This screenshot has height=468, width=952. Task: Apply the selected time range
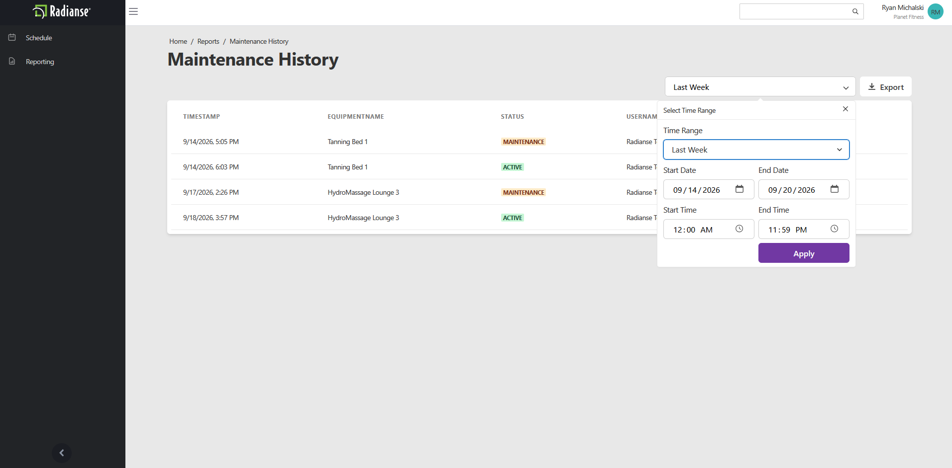click(804, 253)
